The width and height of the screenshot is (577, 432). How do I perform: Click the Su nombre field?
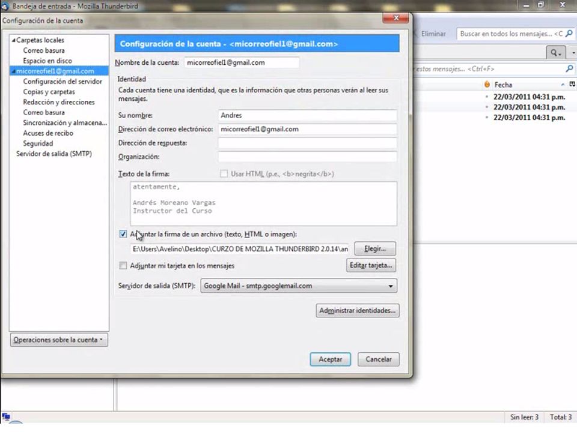click(x=307, y=115)
